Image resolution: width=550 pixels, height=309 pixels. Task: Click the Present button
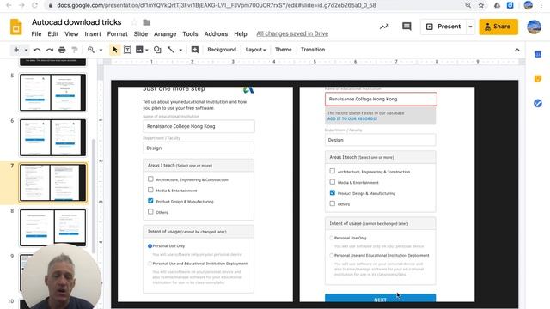click(443, 27)
